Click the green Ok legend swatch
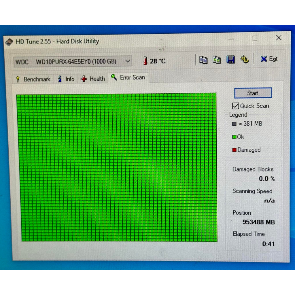 tap(234, 137)
